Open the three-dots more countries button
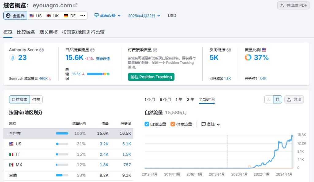The image size is (314, 182). click(x=83, y=16)
